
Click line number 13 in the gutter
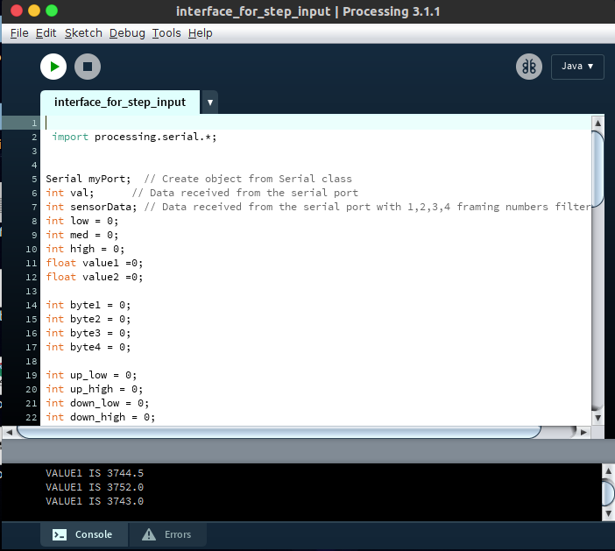coord(32,292)
